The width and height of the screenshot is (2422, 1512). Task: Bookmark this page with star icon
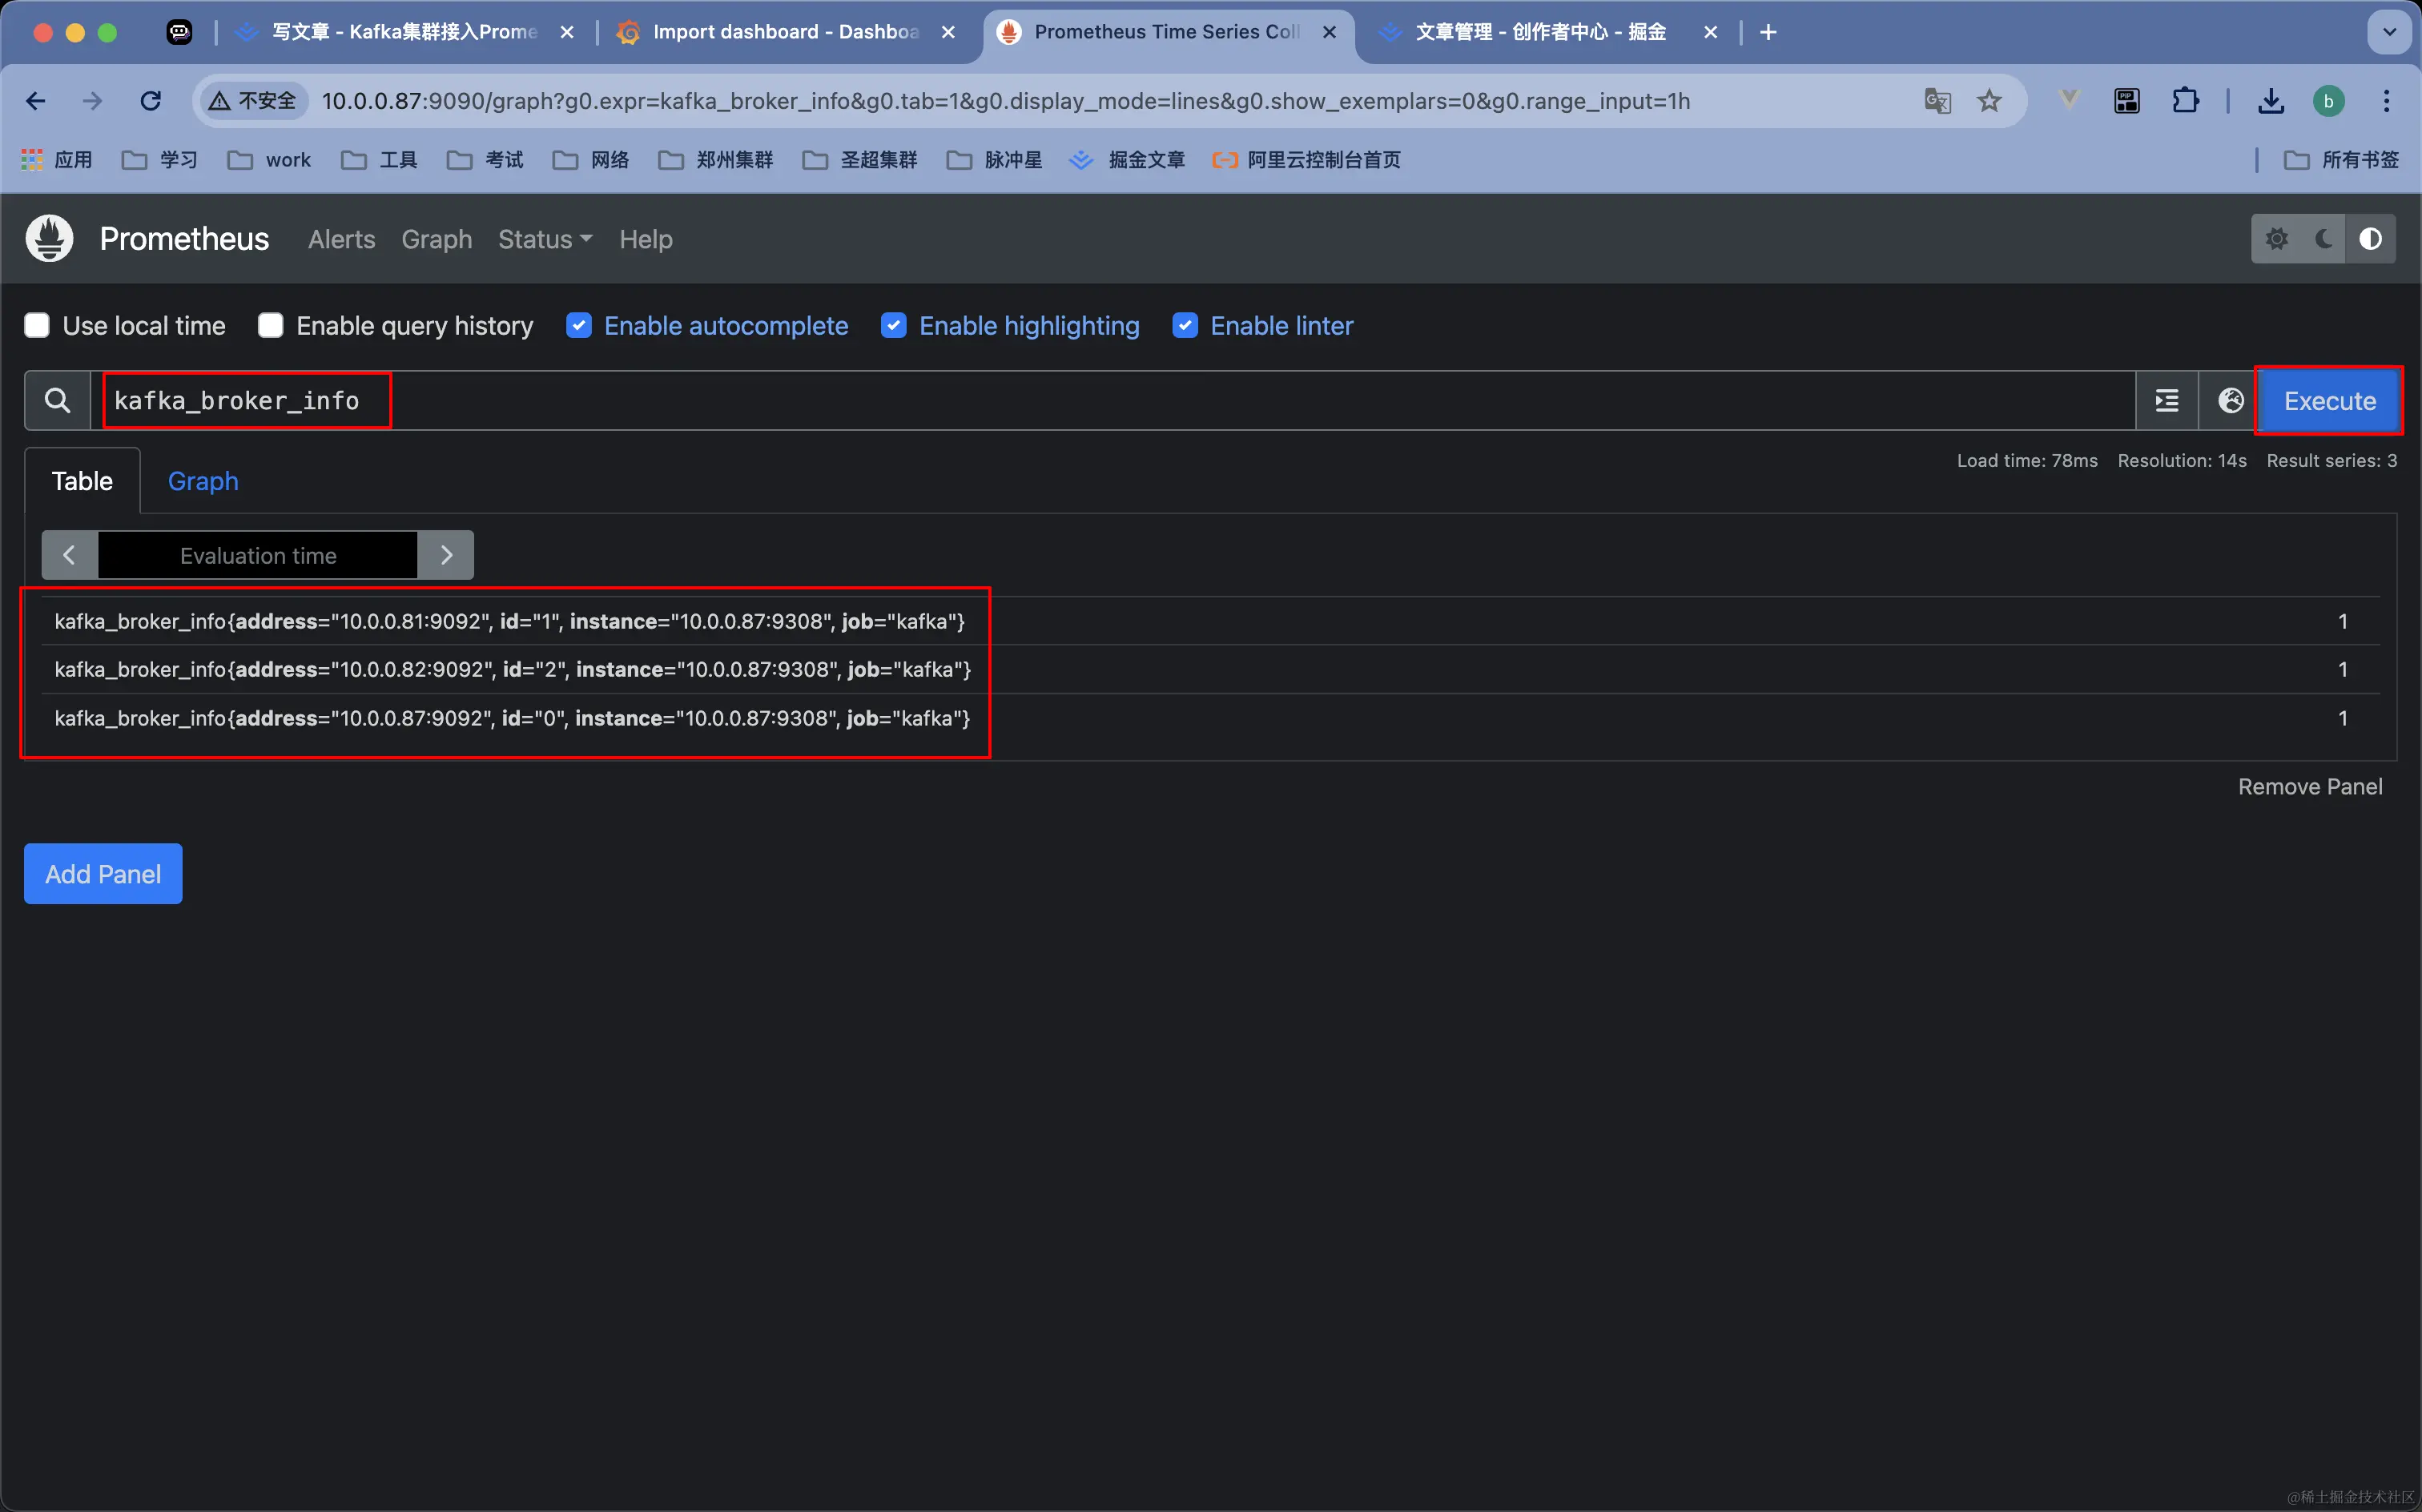click(1989, 101)
